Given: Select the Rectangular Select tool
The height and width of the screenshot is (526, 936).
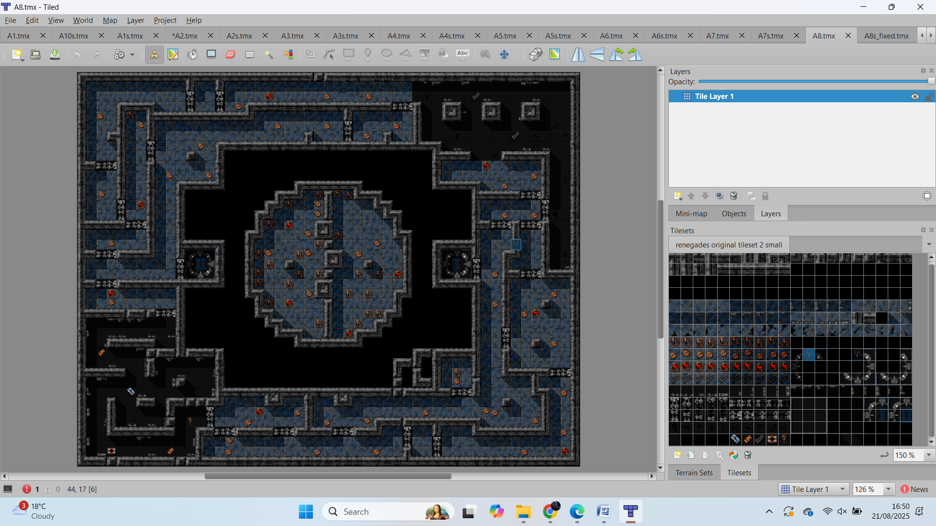Looking at the screenshot, I should [250, 55].
